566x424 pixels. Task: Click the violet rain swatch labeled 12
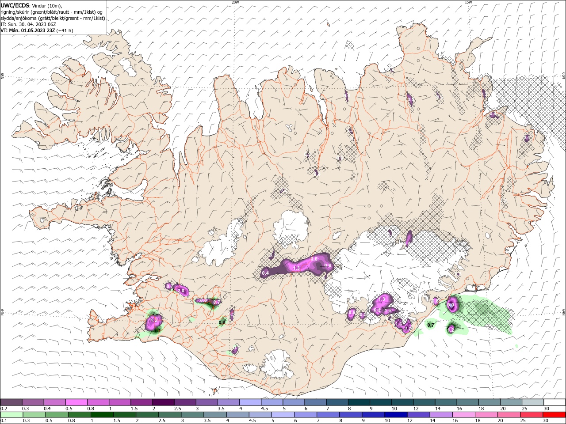(x=418, y=415)
